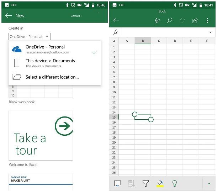Go back from the Book spreadsheet

tap(116, 20)
